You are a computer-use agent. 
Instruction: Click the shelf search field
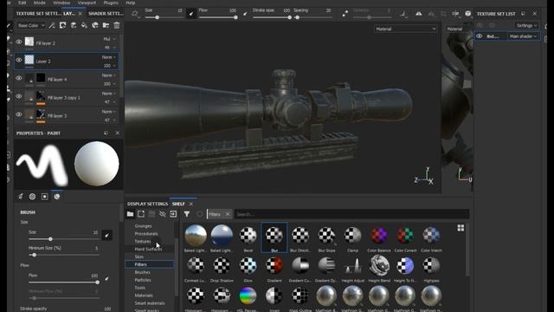(x=351, y=214)
